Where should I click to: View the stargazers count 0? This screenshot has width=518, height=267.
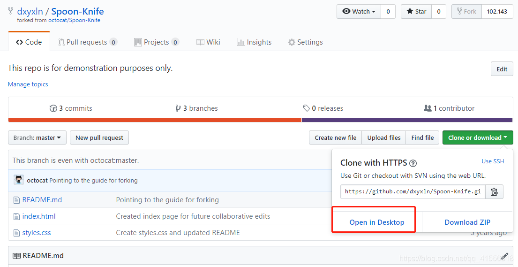point(439,12)
